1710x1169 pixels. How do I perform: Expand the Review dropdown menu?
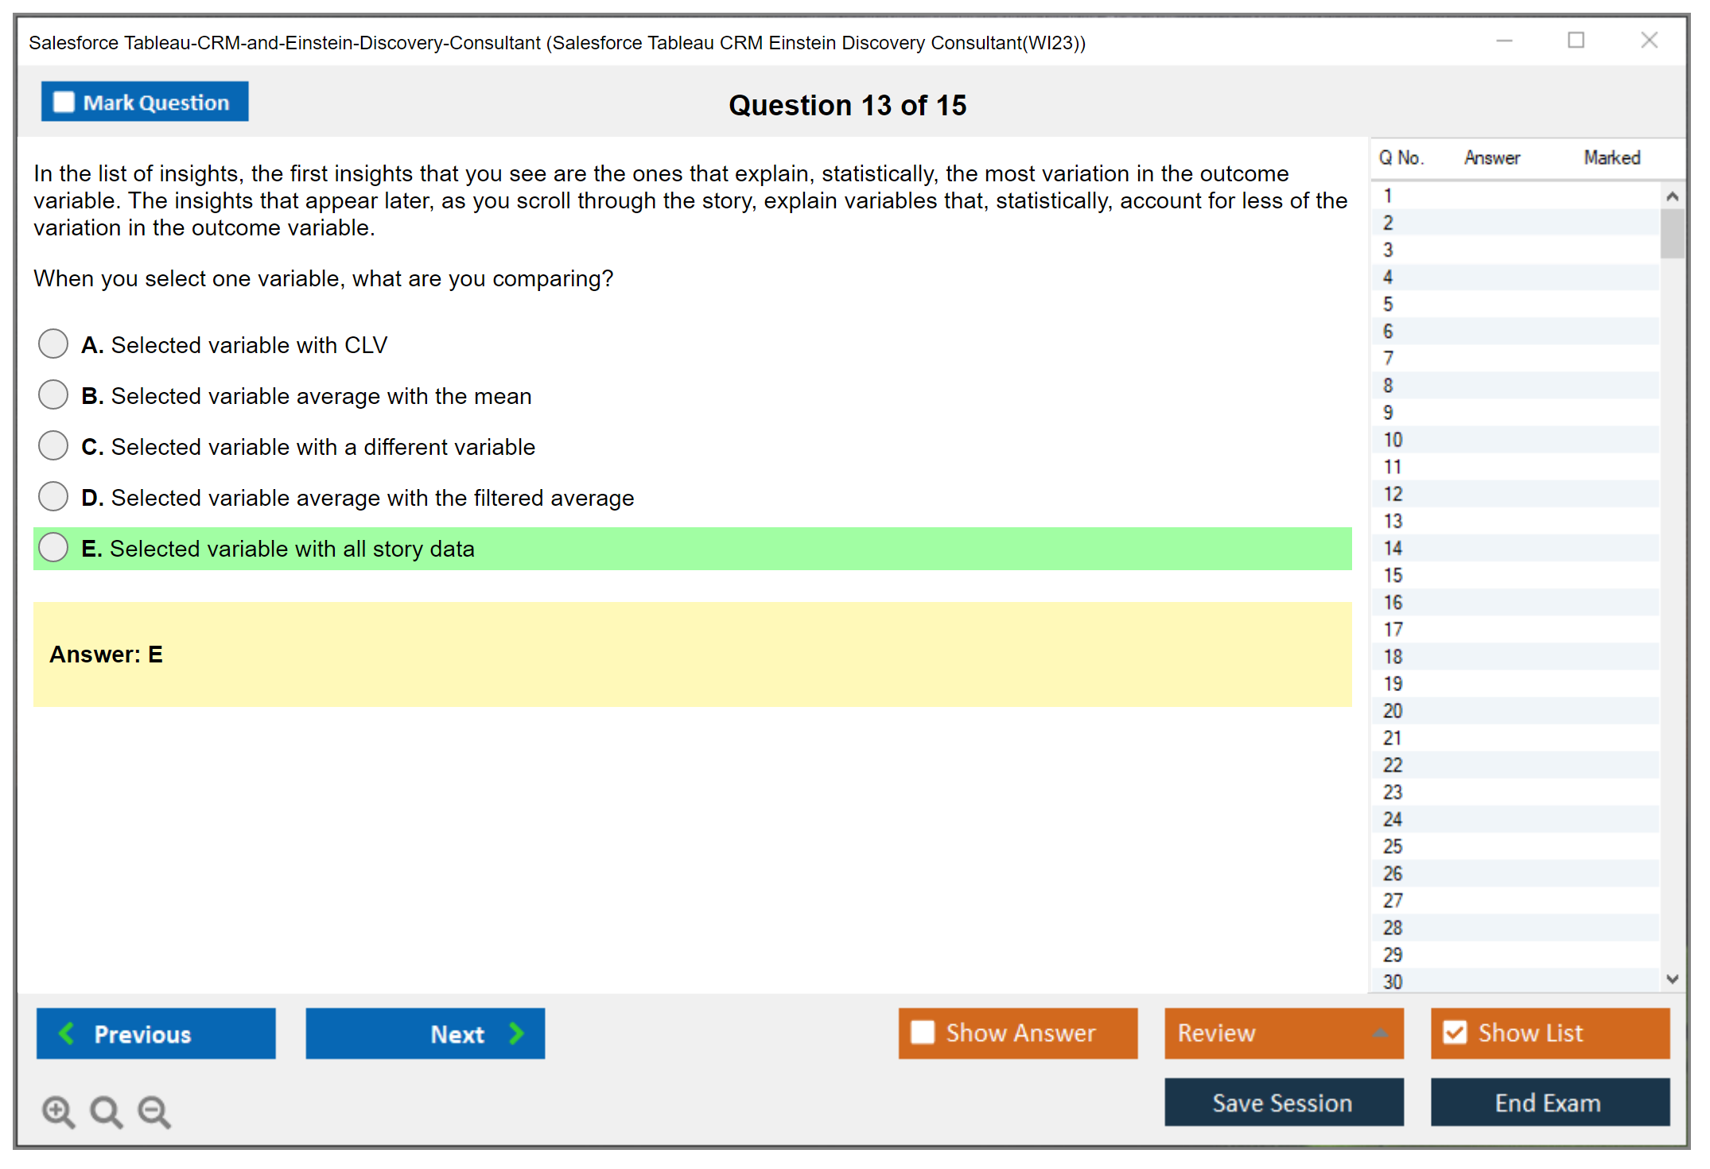(1380, 1033)
